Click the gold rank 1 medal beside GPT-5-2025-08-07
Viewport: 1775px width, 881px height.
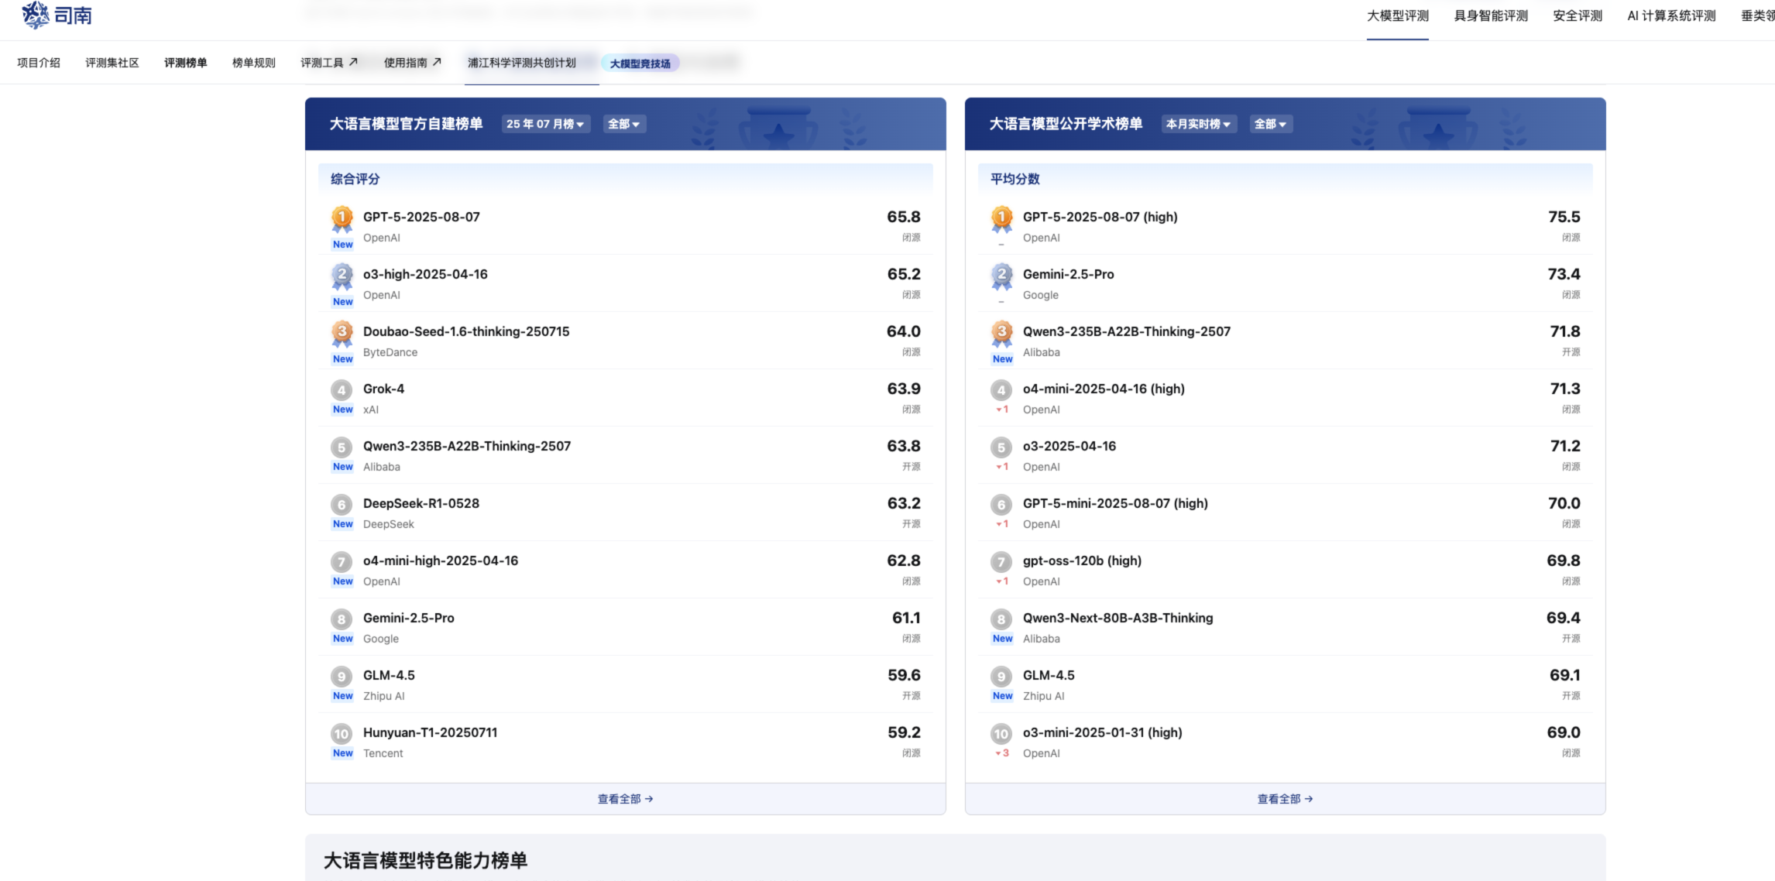(x=342, y=218)
